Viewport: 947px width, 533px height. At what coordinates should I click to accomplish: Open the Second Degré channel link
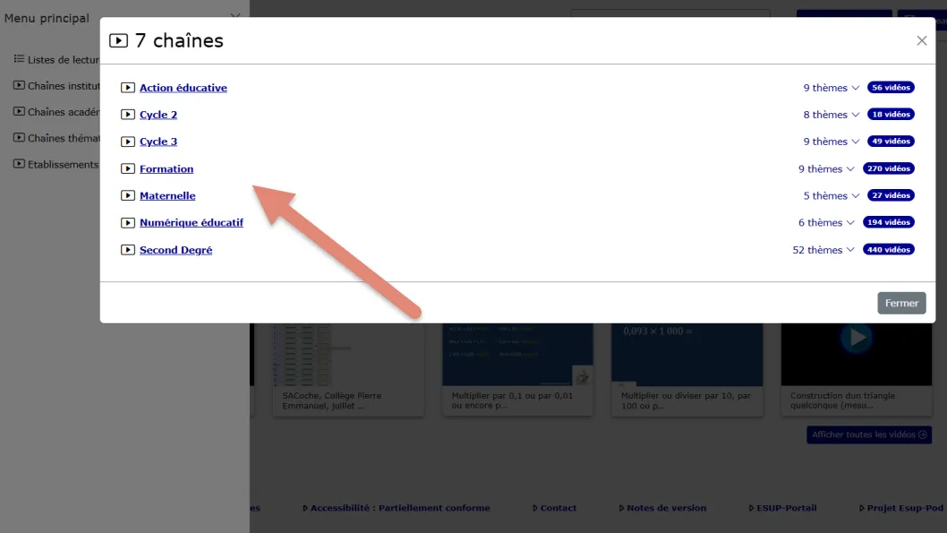tap(175, 250)
